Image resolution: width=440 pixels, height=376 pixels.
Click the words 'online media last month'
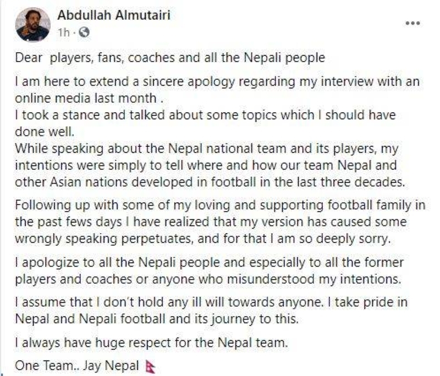[86, 98]
